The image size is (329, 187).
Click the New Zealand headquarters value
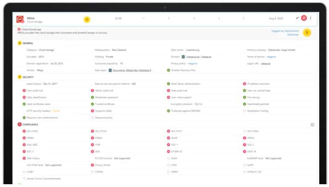pos(119,50)
